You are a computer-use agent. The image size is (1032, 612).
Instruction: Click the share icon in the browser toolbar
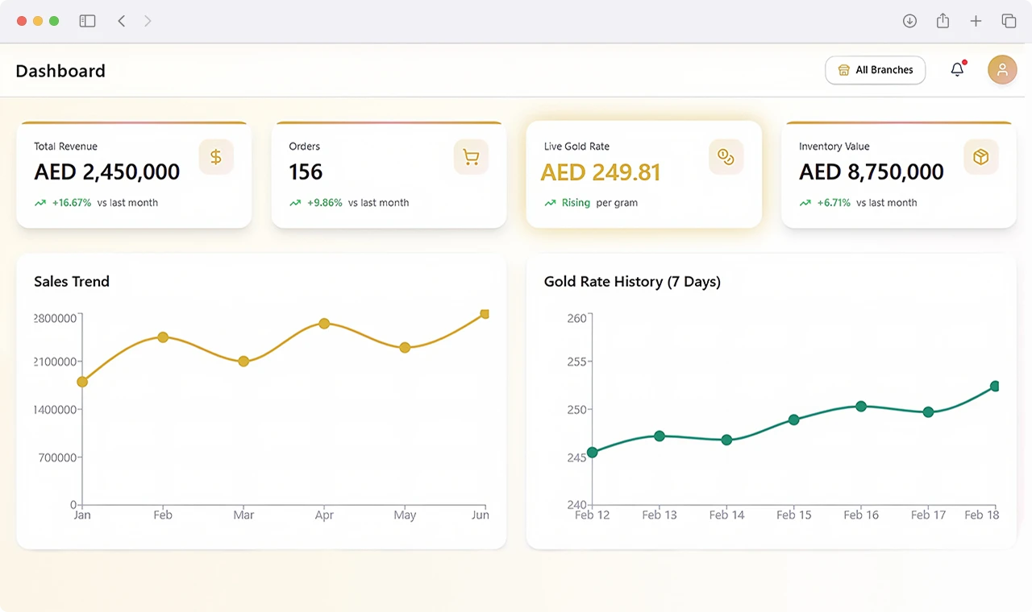943,21
